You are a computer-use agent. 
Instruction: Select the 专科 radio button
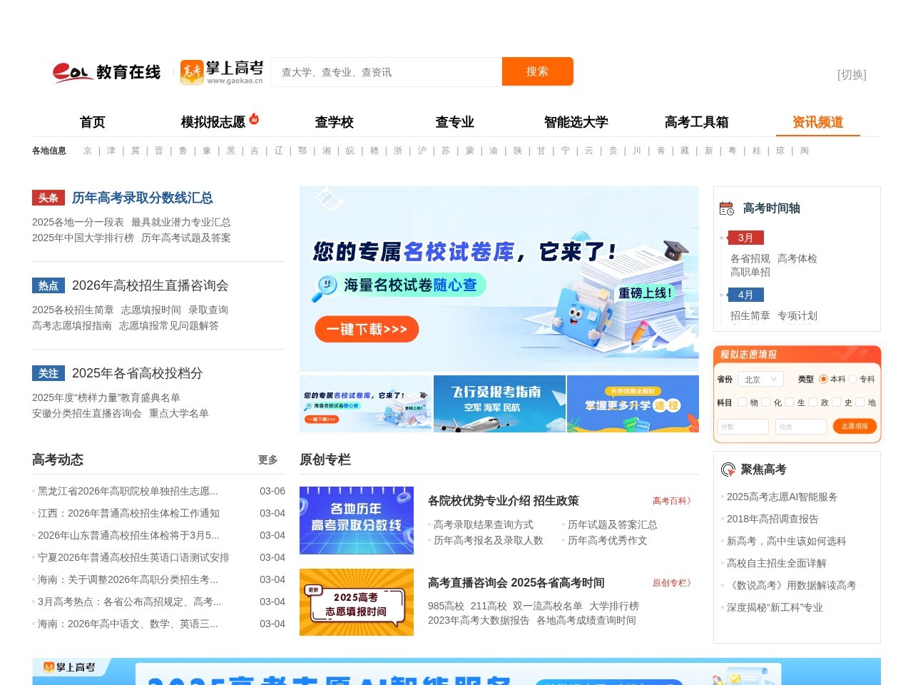(x=854, y=379)
